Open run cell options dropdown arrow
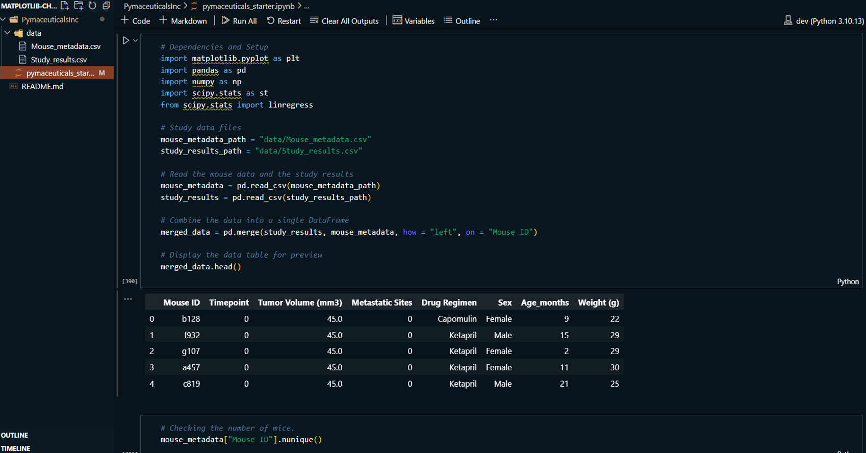 [x=136, y=40]
